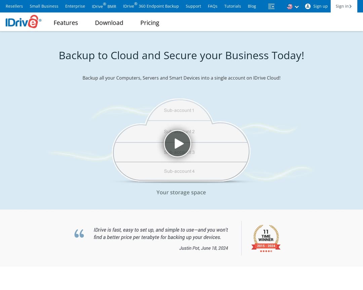Visit the Blog

click(x=252, y=6)
